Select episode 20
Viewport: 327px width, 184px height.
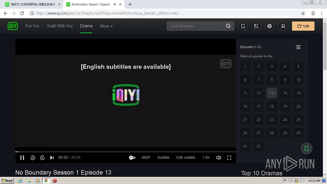tap(298, 106)
